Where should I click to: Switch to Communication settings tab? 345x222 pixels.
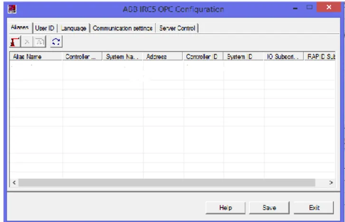pyautogui.click(x=123, y=28)
